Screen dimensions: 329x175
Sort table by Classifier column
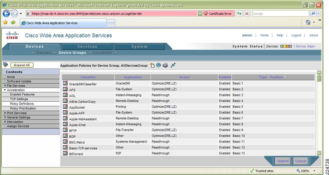tap(88, 77)
